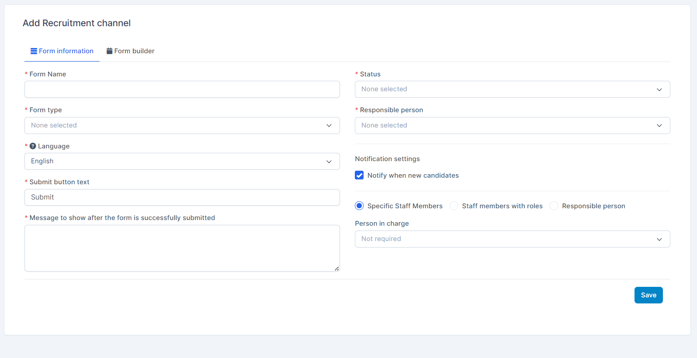
Task: Switch to the Form builder tab
Action: pos(131,51)
